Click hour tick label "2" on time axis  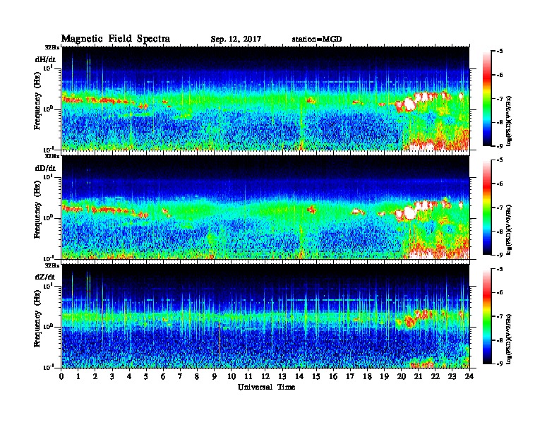(95, 376)
